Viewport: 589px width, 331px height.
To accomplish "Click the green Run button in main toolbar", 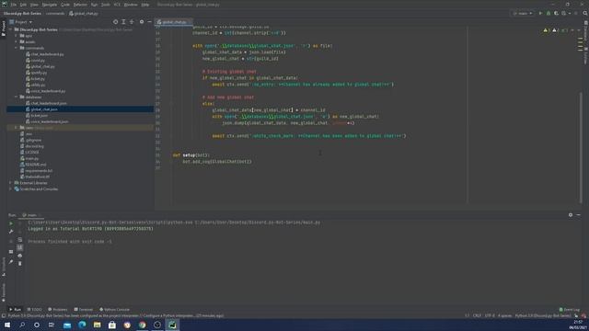I will click(540, 13).
